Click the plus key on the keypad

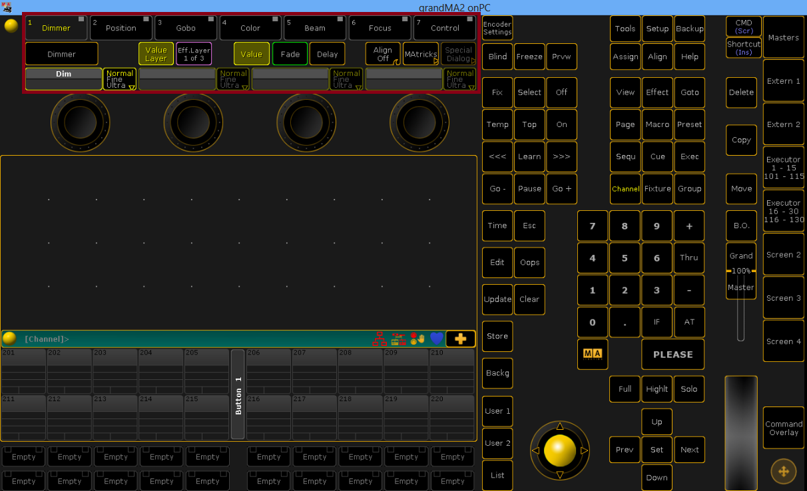click(689, 226)
